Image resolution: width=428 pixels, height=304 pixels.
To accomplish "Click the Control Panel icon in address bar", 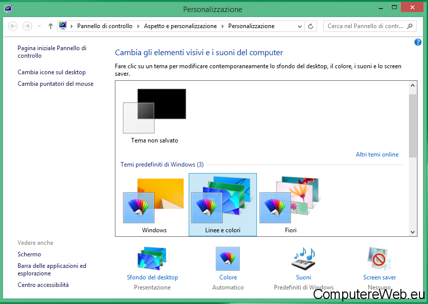I will pyautogui.click(x=63, y=26).
